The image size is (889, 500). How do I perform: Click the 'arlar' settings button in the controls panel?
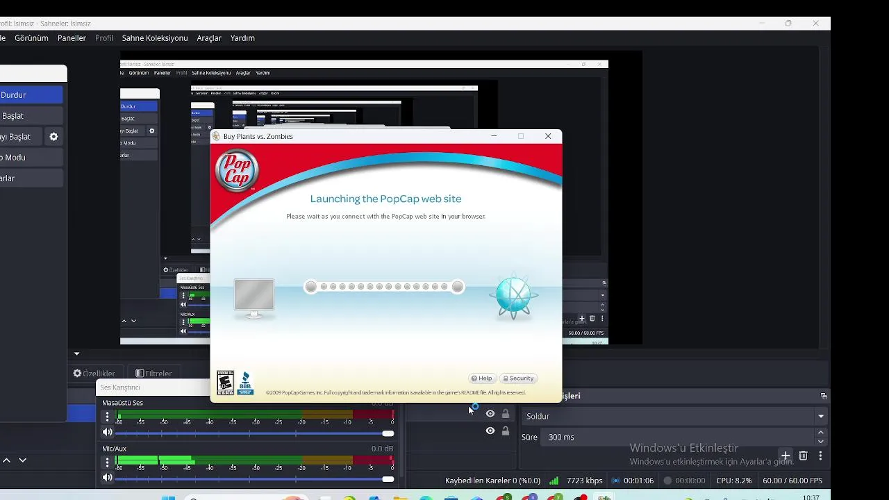(31, 178)
